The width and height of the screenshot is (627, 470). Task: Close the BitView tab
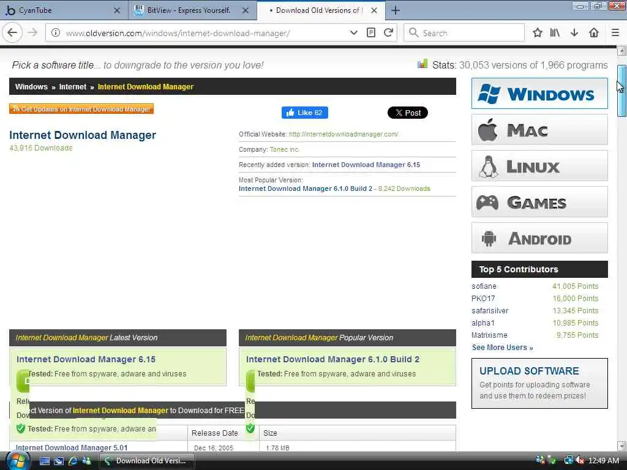pyautogui.click(x=246, y=10)
